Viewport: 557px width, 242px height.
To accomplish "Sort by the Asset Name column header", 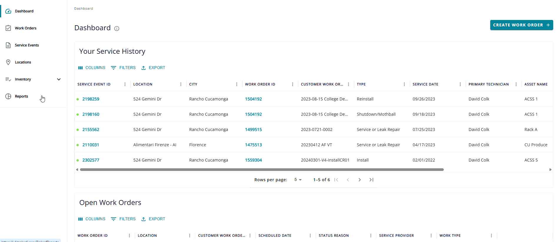I will pos(536,84).
